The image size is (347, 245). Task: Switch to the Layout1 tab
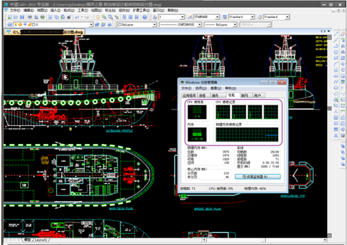[x=41, y=239]
